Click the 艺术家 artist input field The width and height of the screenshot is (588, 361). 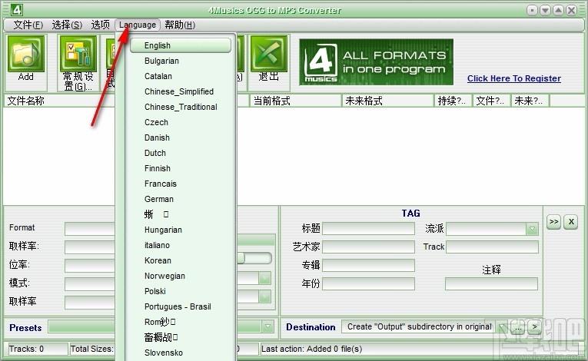[x=368, y=247]
